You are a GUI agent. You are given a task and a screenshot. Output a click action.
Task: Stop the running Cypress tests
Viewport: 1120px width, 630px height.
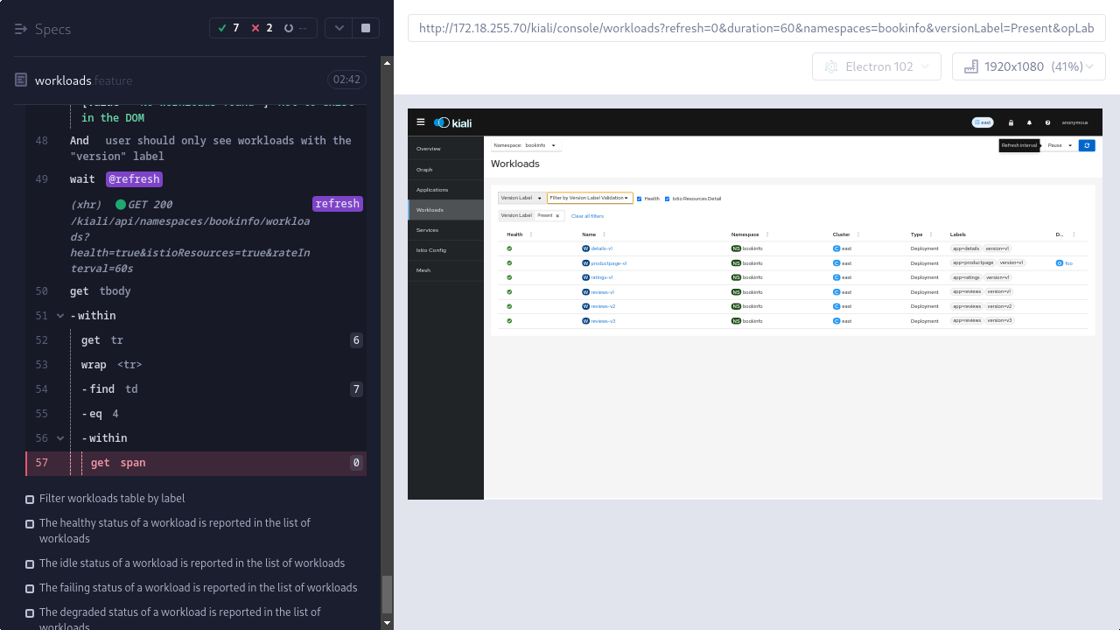tap(366, 28)
